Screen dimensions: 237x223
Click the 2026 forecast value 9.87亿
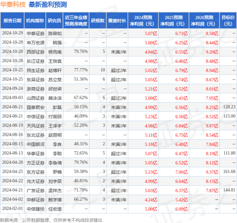pyautogui.click(x=212, y=126)
